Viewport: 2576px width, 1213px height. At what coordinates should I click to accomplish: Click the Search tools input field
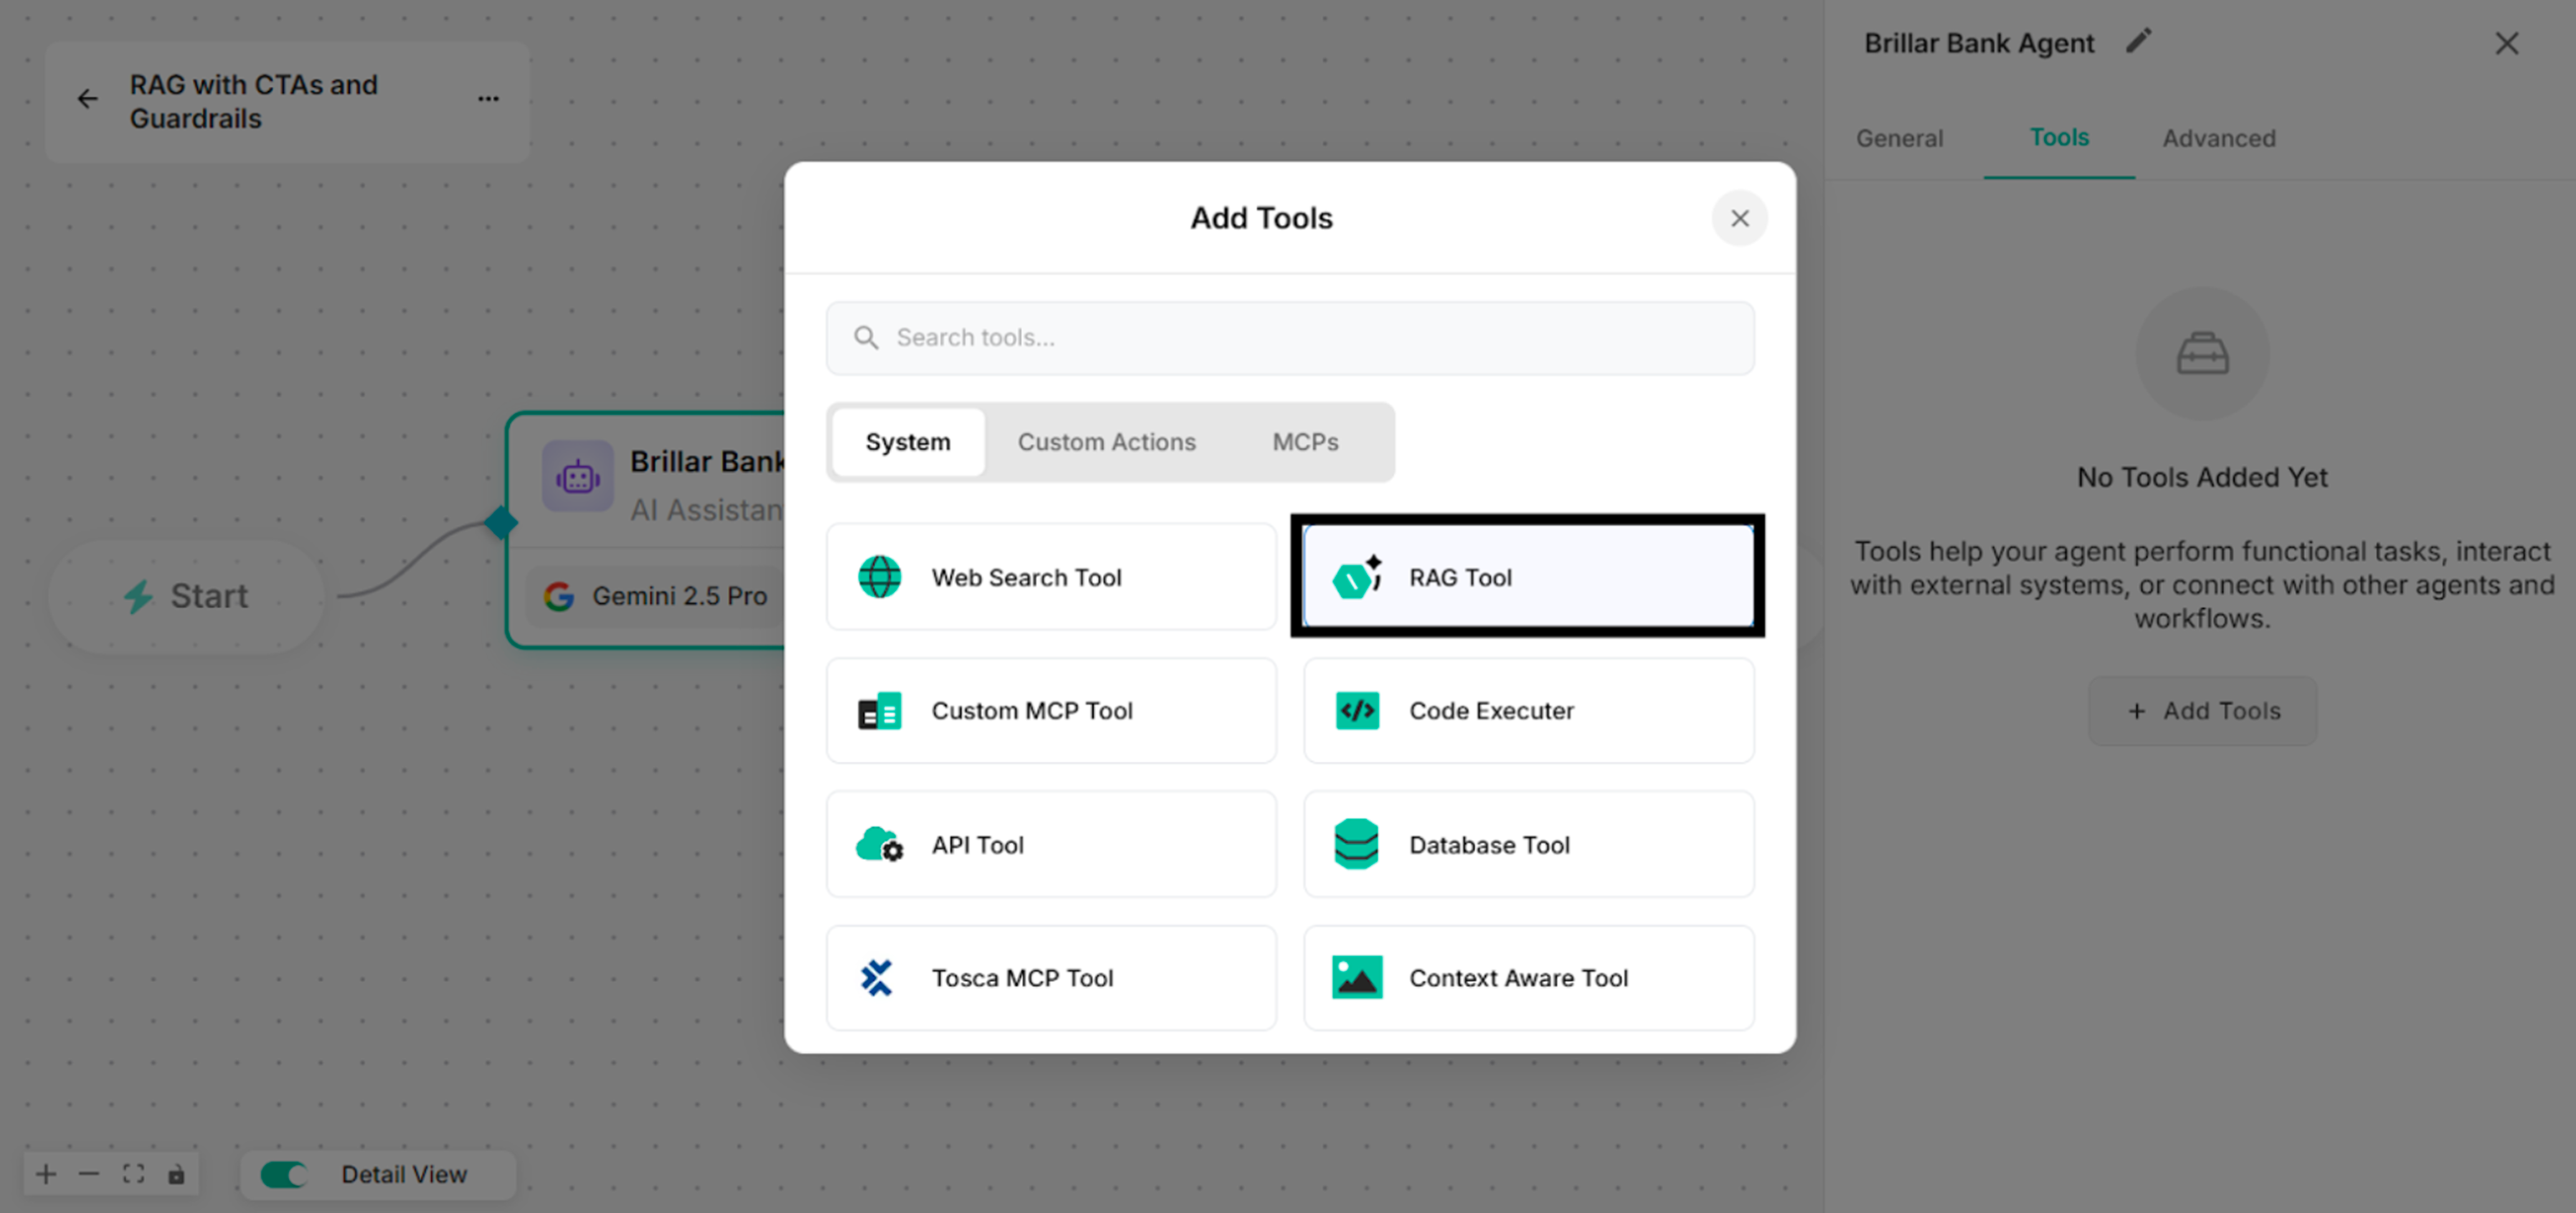tap(1289, 338)
